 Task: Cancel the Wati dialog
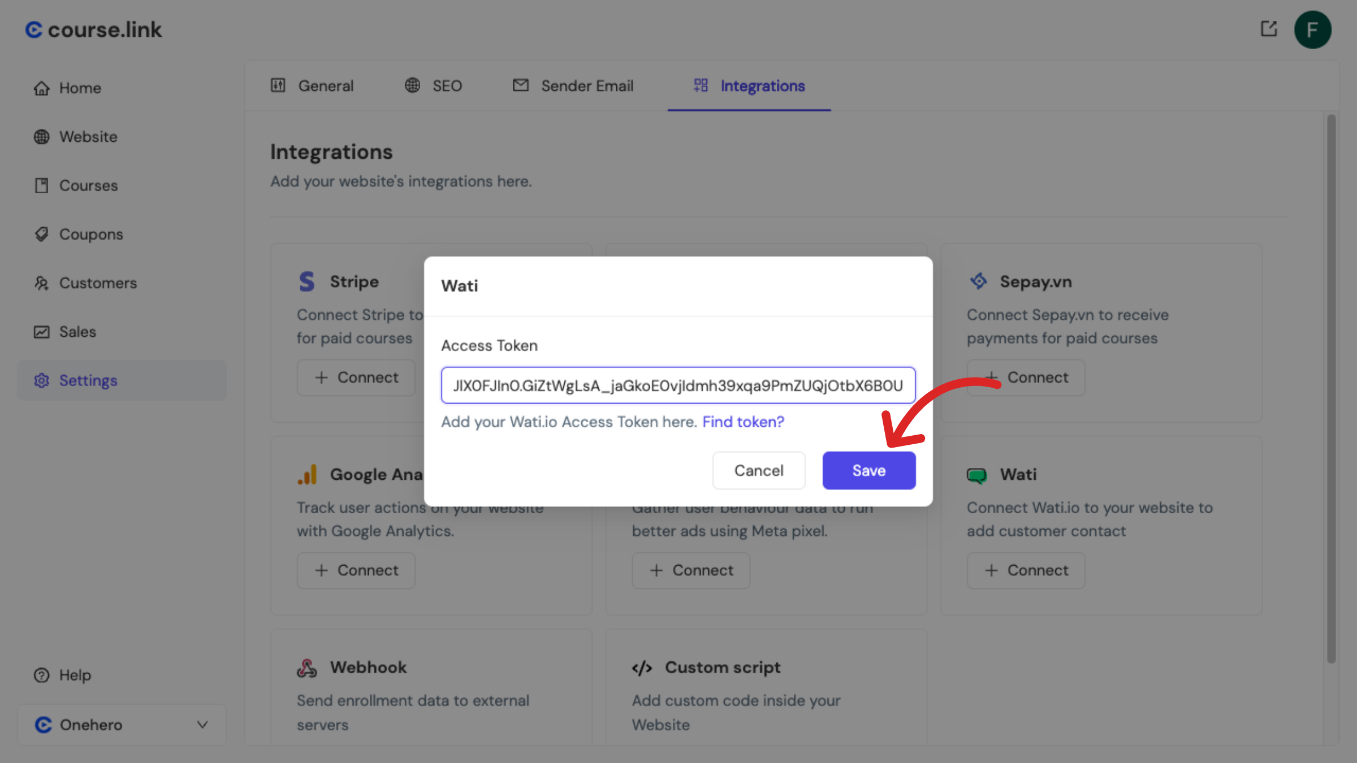pyautogui.click(x=759, y=470)
